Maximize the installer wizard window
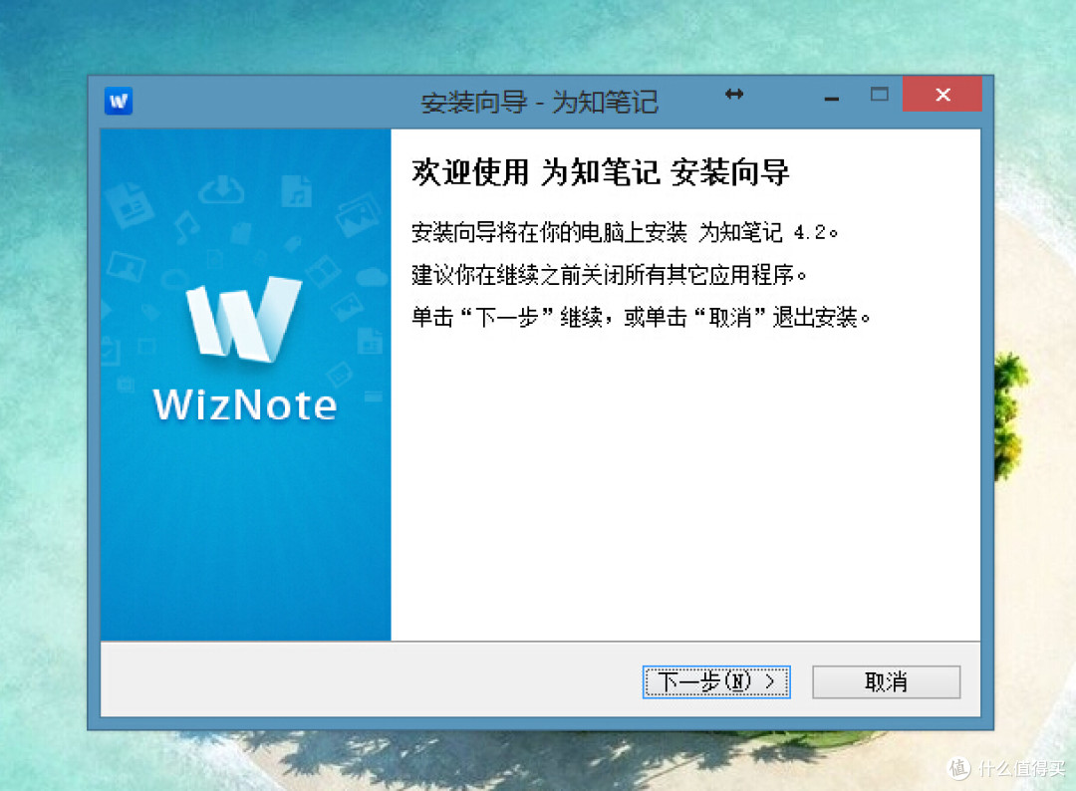 coord(879,95)
